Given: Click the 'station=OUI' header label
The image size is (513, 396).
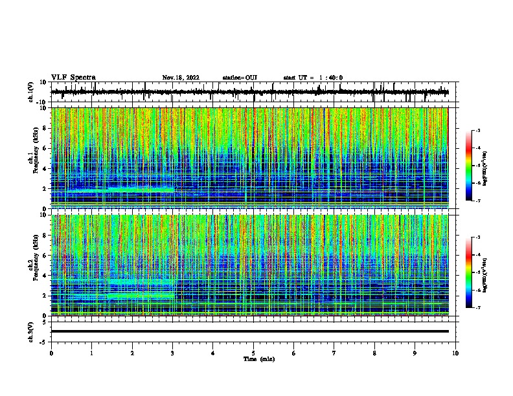Looking at the screenshot, I should pyautogui.click(x=240, y=78).
